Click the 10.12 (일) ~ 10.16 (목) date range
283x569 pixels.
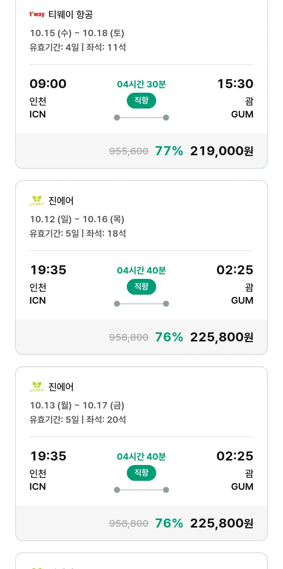coord(77,219)
